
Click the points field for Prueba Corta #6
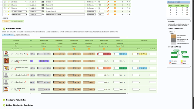point(101,11)
